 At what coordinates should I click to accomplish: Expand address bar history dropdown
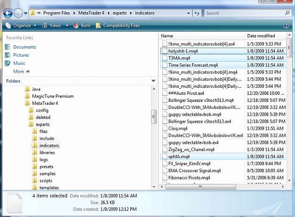[x=188, y=13]
